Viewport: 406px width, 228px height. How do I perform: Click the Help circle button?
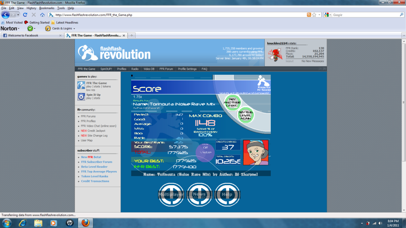click(227, 194)
